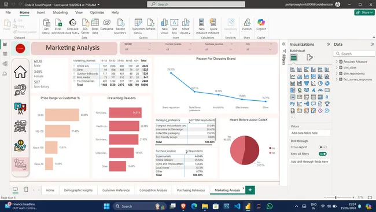This screenshot has width=376, height=212.
Task: Collapse the Visualizations pane
Action: 328,44
